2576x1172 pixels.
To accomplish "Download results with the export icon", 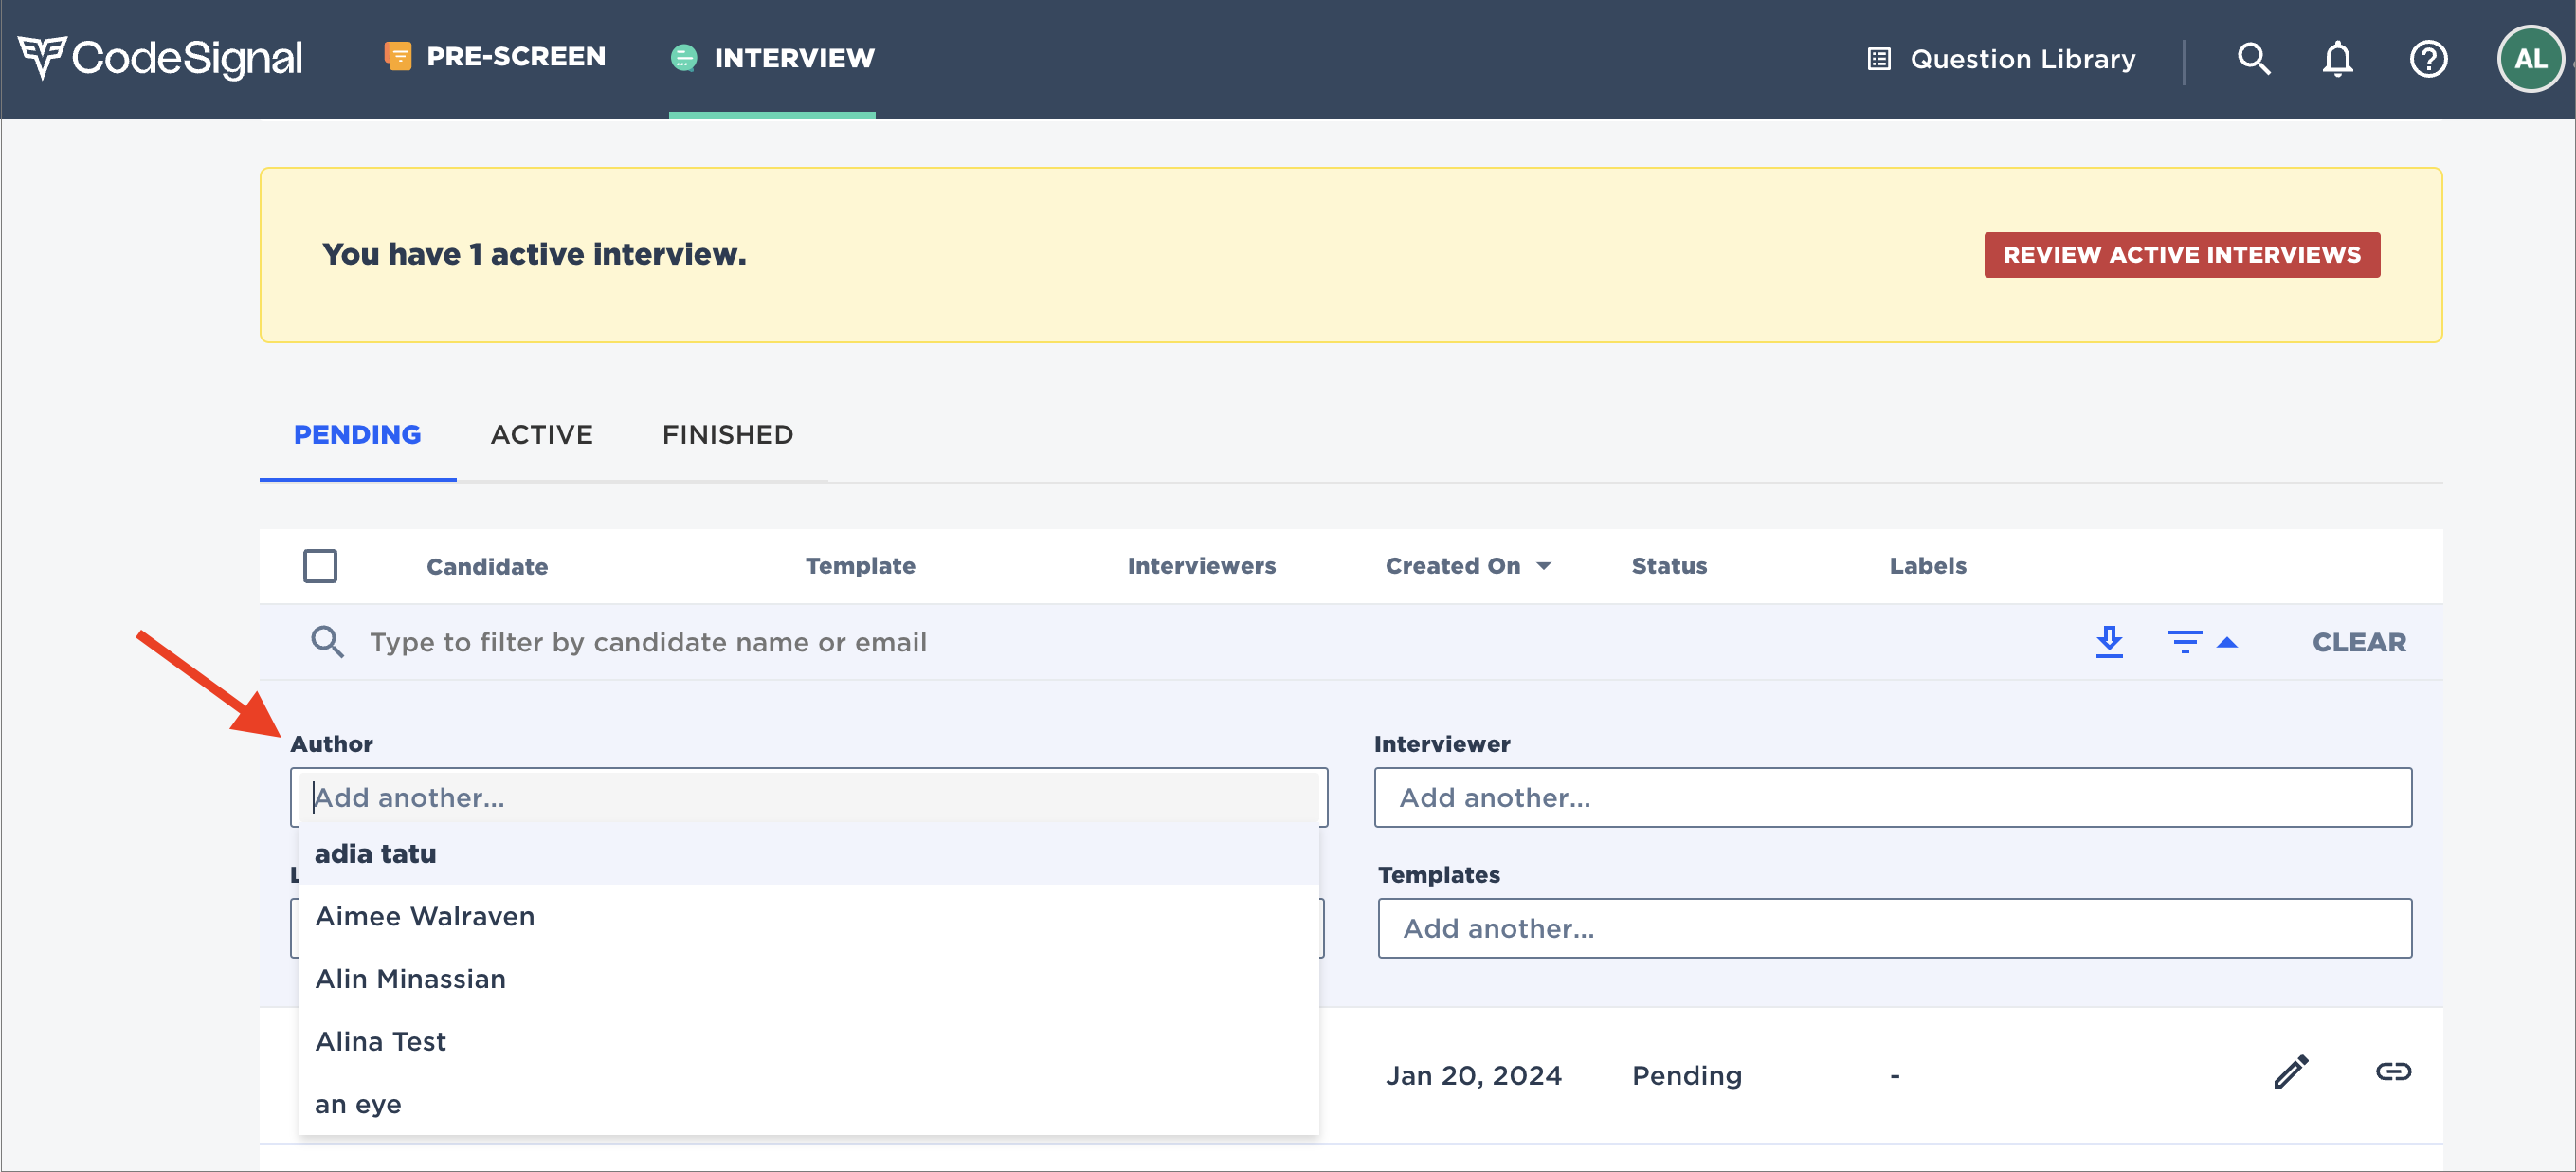I will (2110, 642).
